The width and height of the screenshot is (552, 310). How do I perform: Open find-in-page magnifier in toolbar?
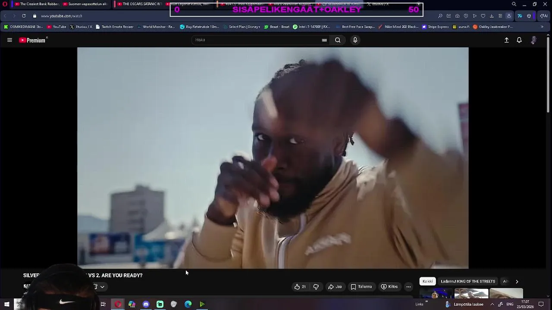pyautogui.click(x=440, y=16)
